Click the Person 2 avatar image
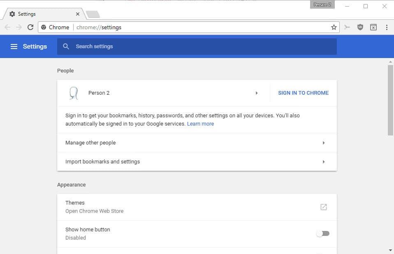The height and width of the screenshot is (254, 394). coord(74,93)
